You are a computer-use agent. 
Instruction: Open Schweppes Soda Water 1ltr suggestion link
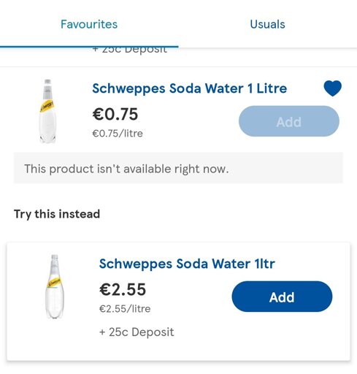pos(187,264)
